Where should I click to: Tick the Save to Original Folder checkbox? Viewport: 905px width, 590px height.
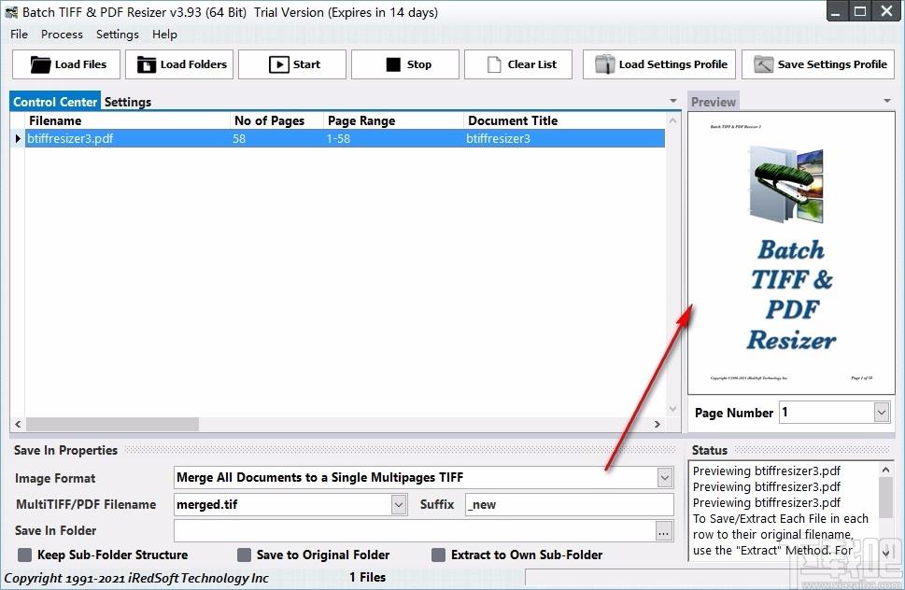(x=244, y=555)
